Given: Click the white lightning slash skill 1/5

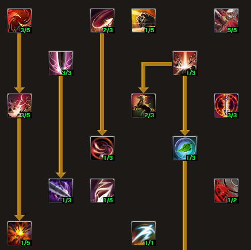Looking at the screenshot, I should [102, 191].
